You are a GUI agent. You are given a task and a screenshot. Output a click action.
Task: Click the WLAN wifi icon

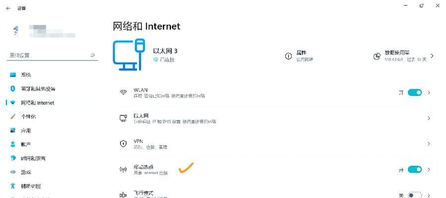coord(123,93)
